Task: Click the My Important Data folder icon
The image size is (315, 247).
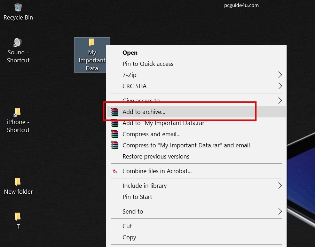Action: (92, 43)
